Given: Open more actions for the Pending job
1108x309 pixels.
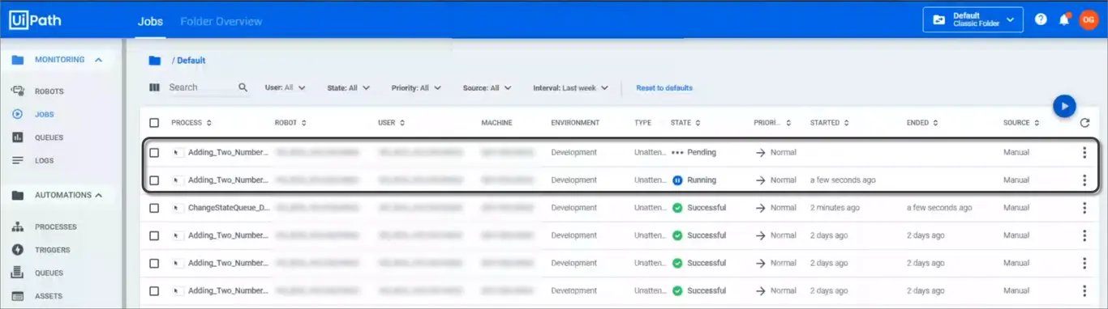Looking at the screenshot, I should [1084, 152].
